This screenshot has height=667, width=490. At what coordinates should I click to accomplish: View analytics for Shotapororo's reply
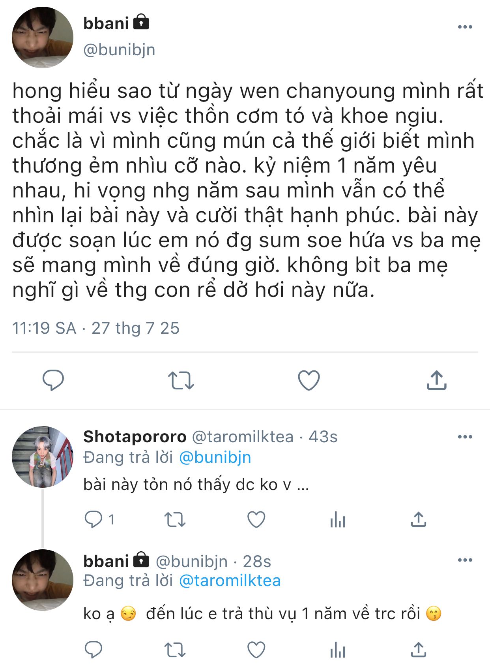pos(337,519)
